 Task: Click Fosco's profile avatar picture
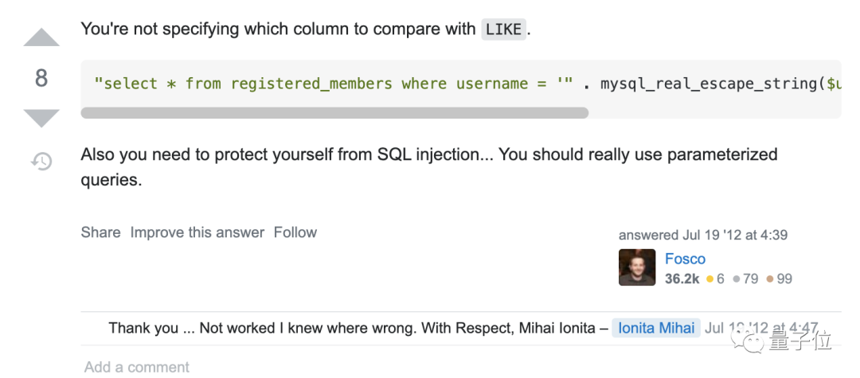pyautogui.click(x=637, y=267)
